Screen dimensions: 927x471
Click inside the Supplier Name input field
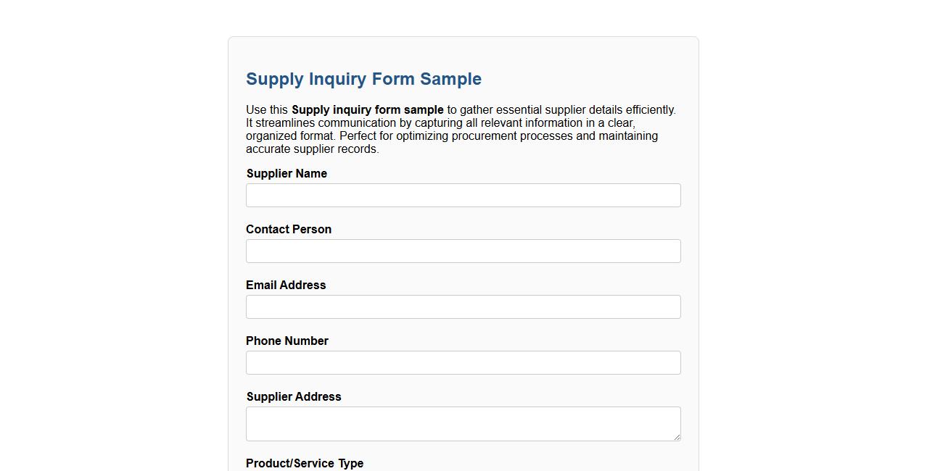(x=463, y=195)
